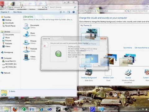Refresh the Libraries address bar

(x=46, y=7)
